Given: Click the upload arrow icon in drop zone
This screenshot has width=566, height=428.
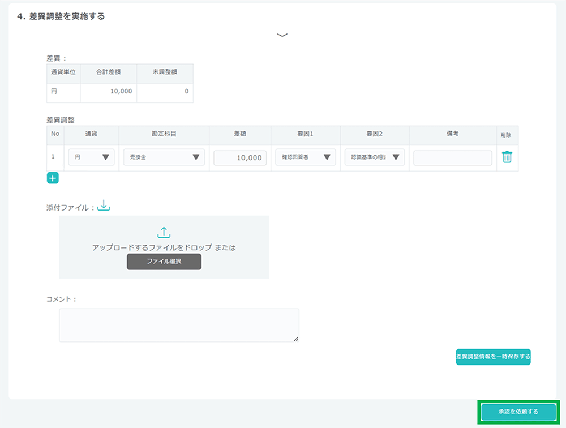Looking at the screenshot, I should click(164, 232).
